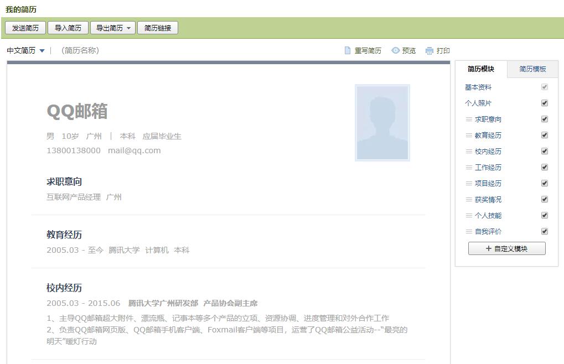This screenshot has width=564, height=364.
Task: Open the 导出简历 dropdown menu
Action: click(x=112, y=27)
